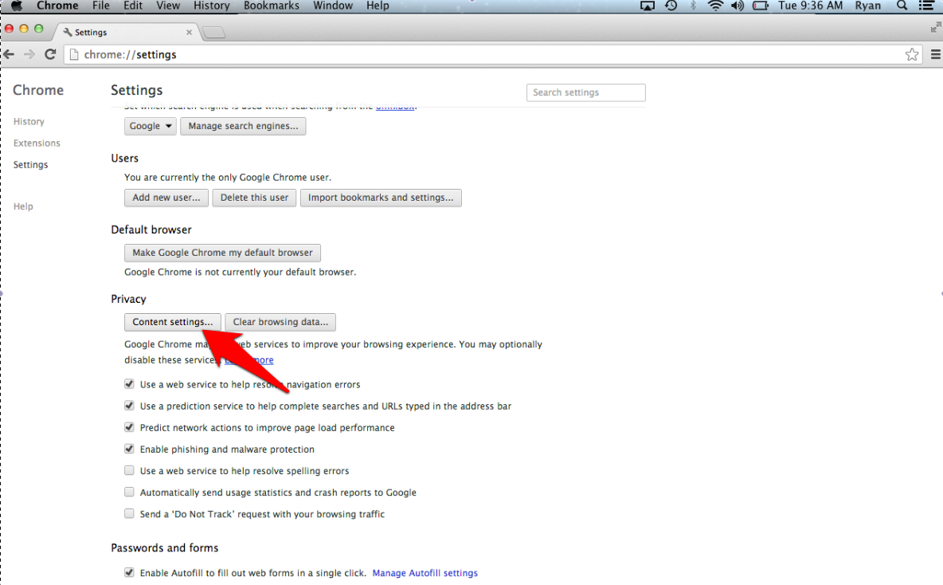
Task: Uncheck the Enable Autofill checkbox
Action: pos(129,572)
